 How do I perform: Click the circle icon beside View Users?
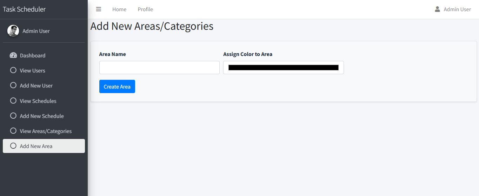tap(13, 70)
